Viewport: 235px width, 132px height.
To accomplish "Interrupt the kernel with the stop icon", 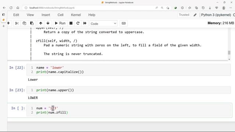I will click(71, 23).
